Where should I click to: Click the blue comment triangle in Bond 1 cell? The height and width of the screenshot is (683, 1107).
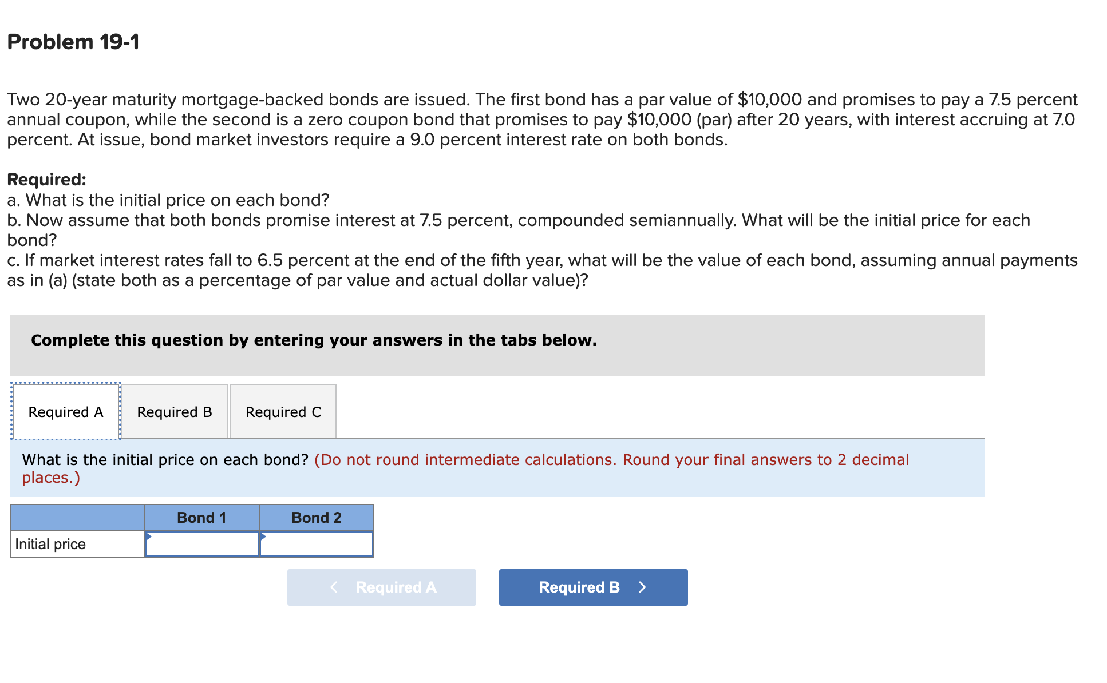(x=149, y=537)
